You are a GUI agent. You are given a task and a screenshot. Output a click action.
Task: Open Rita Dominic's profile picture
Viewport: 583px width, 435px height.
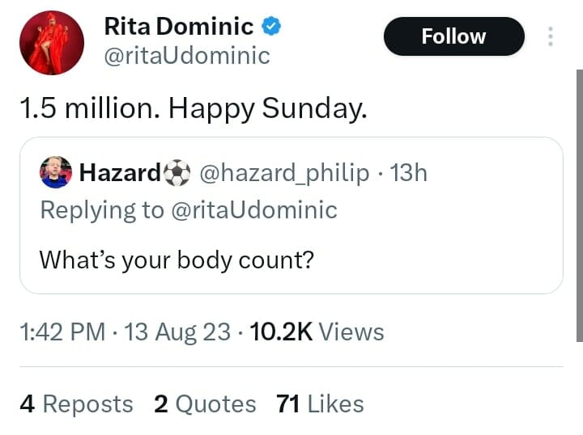(52, 43)
